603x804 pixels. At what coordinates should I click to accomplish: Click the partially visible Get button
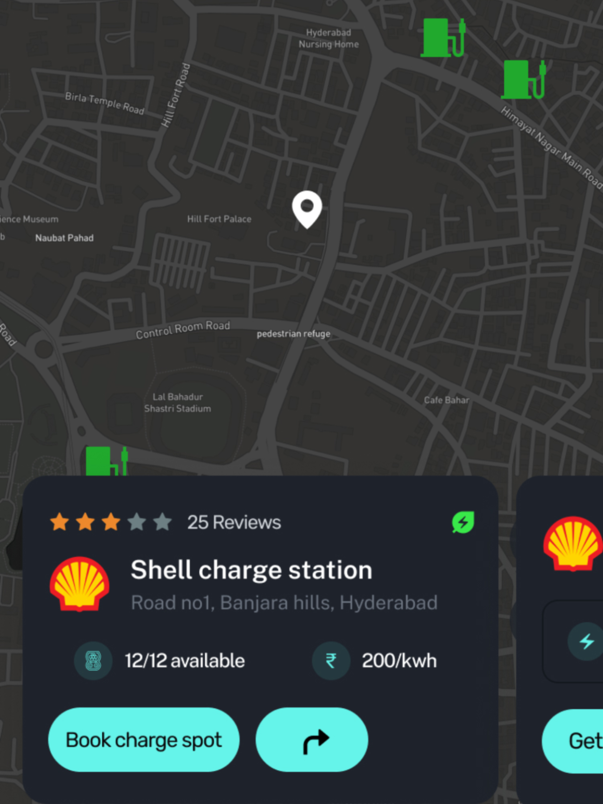pyautogui.click(x=572, y=741)
